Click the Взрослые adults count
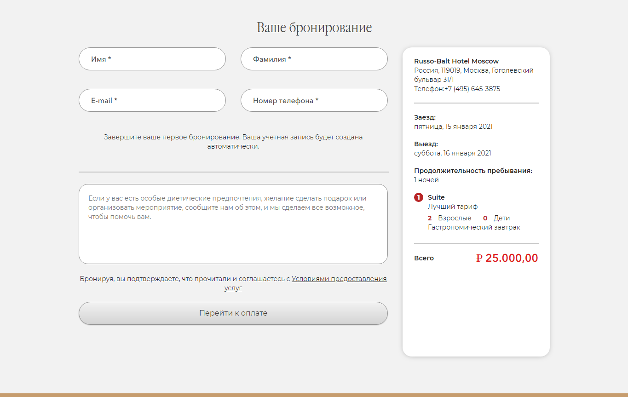The height and width of the screenshot is (397, 628). 449,218
